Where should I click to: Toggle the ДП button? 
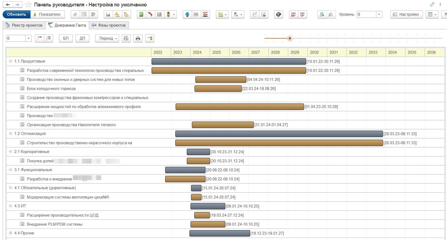(x=82, y=38)
